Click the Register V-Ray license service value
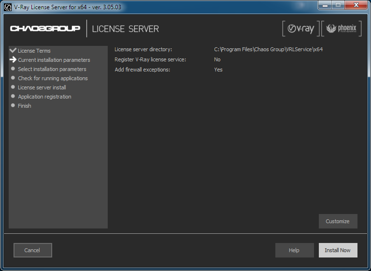 click(217, 60)
